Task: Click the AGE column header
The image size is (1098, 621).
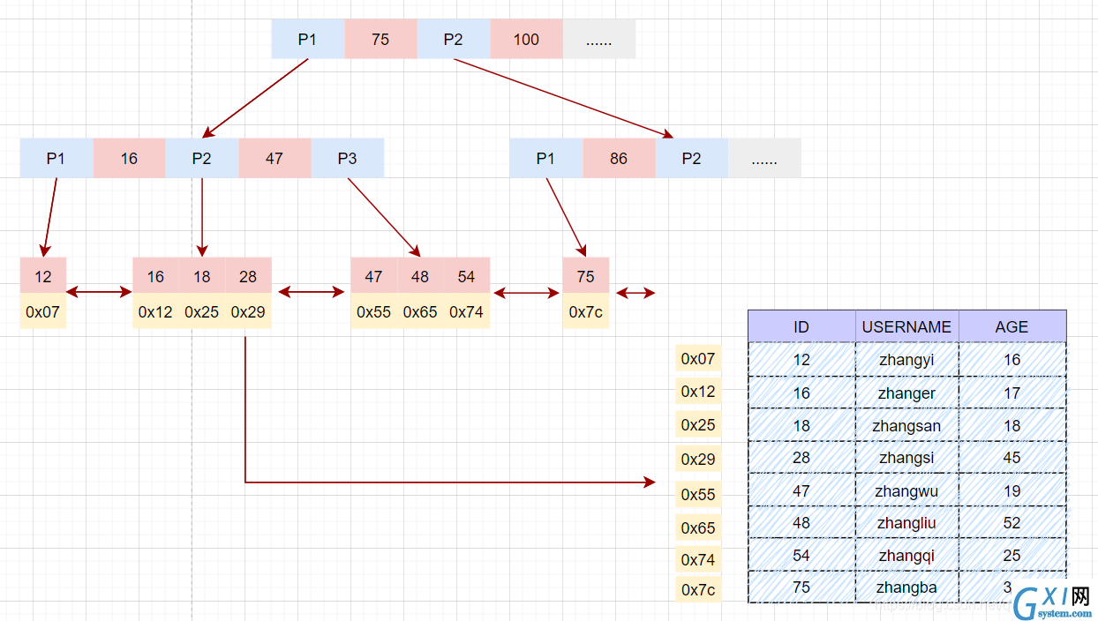Action: click(1012, 326)
